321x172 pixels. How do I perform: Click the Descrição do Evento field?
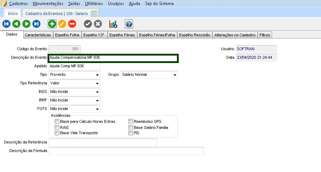[113, 58]
